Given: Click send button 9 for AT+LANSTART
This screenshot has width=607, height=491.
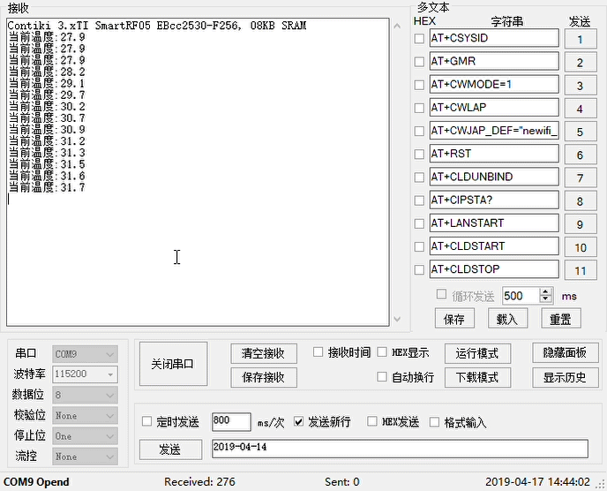Looking at the screenshot, I should 580,224.
